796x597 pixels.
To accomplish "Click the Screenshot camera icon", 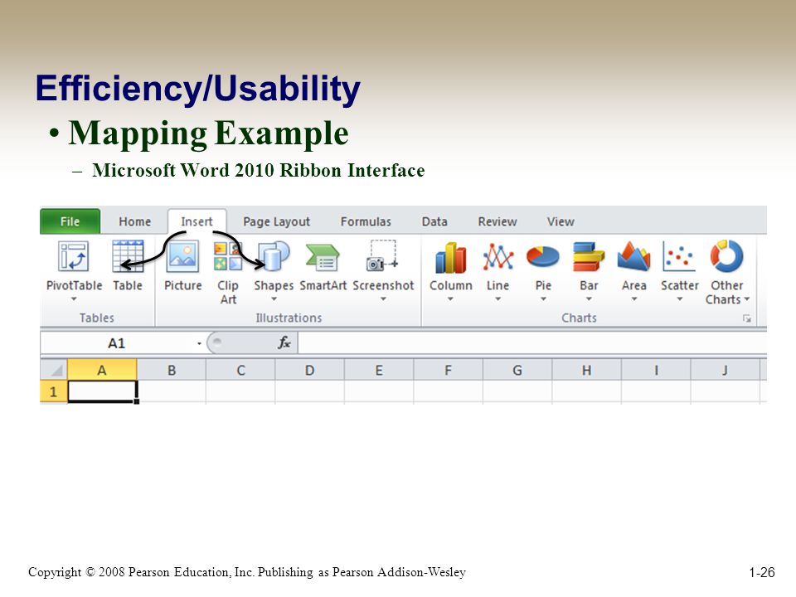I will [382, 256].
